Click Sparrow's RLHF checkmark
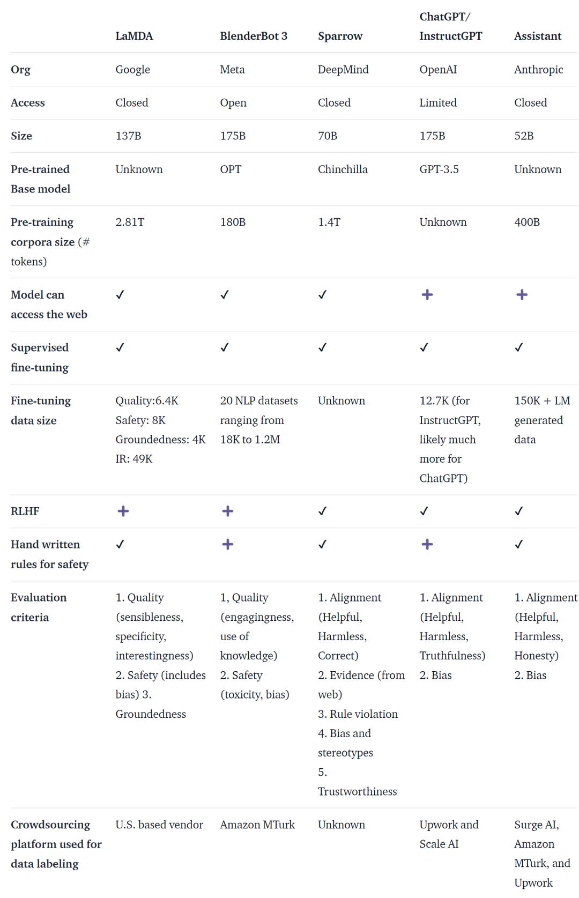Viewport: 579px width, 898px height. coord(322,511)
